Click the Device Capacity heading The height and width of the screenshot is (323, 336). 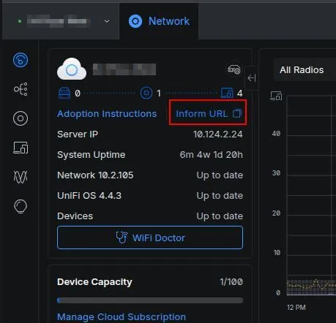tap(94, 282)
